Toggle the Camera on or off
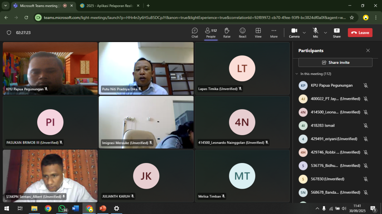 point(294,32)
